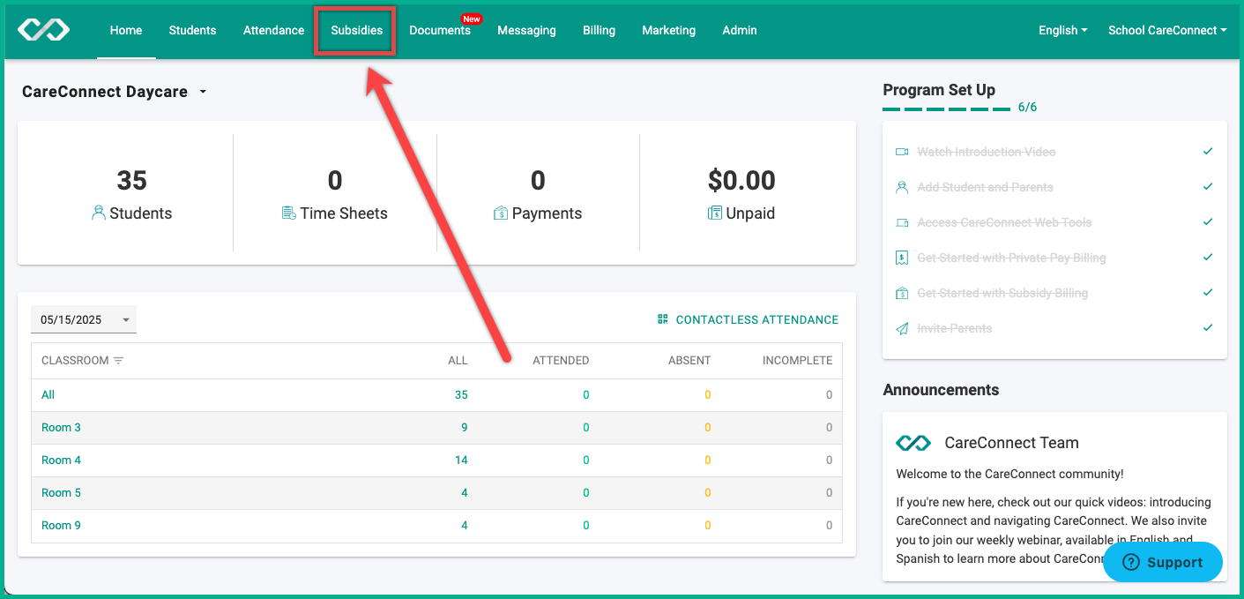
Task: Click the 0 Time Sheets count
Action: pyautogui.click(x=335, y=181)
